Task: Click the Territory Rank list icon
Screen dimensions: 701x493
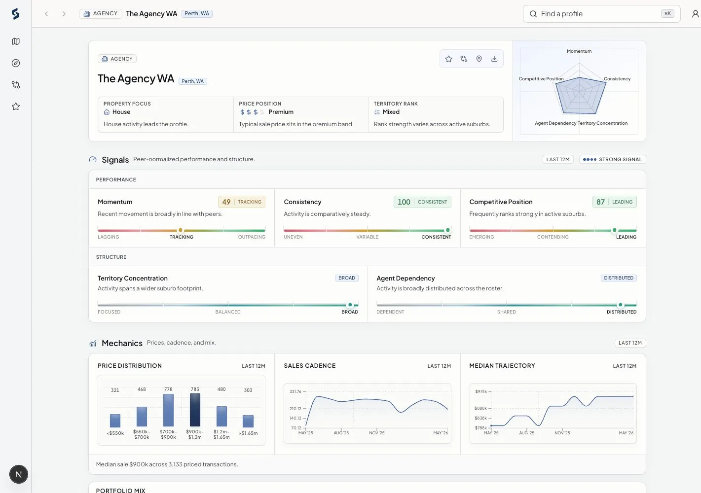Action: point(377,112)
